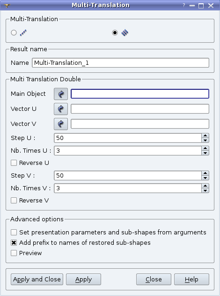Open the Help button

pos(191,279)
